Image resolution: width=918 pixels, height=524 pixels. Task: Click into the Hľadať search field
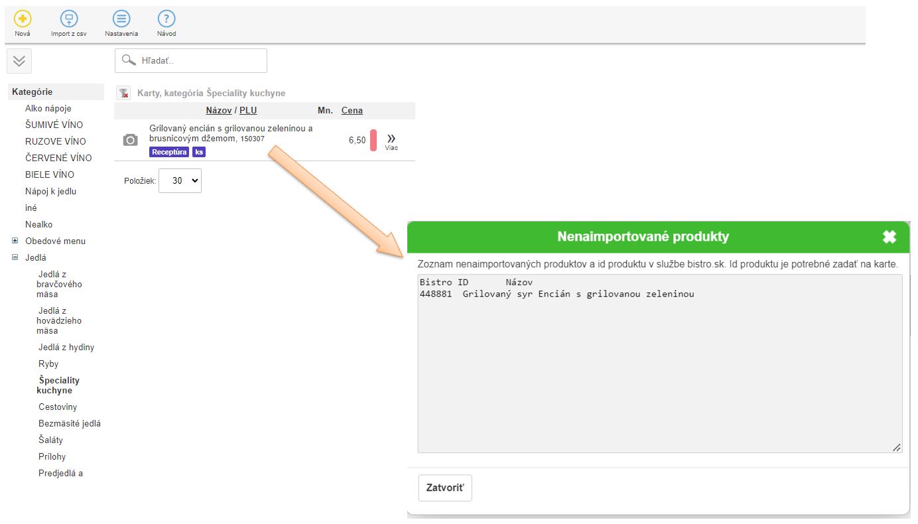coord(199,60)
